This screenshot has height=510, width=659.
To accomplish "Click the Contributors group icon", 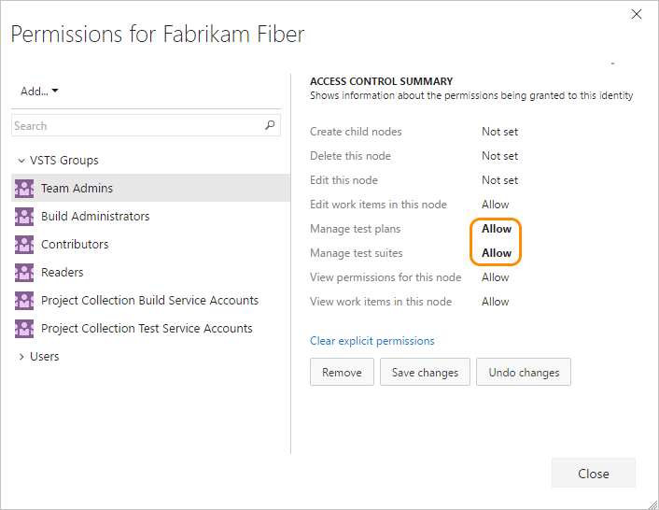I will [24, 245].
